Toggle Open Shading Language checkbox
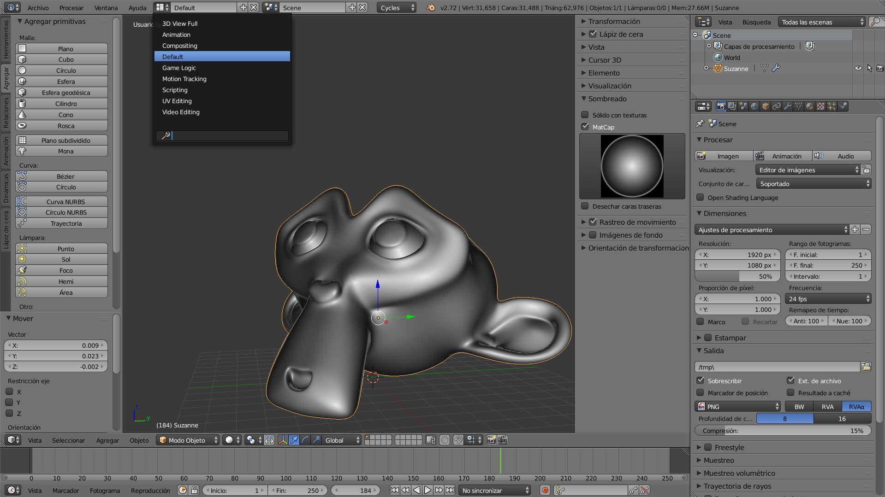The width and height of the screenshot is (885, 497). [700, 197]
